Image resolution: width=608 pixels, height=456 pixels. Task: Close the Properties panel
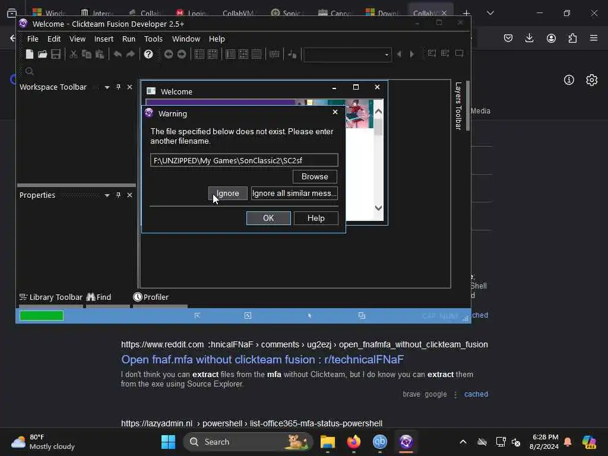click(130, 195)
